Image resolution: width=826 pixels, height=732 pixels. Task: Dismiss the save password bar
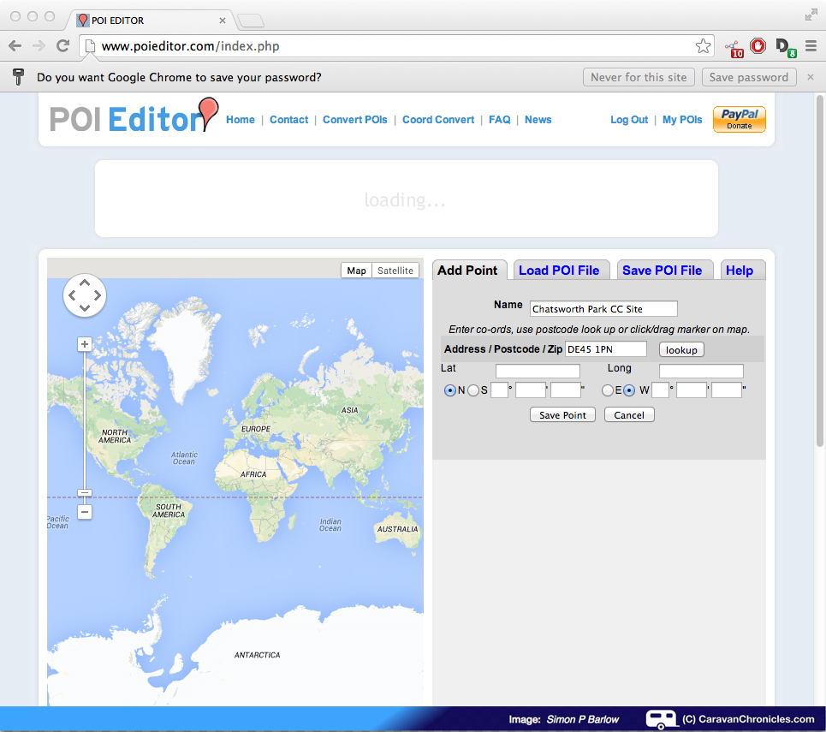811,77
